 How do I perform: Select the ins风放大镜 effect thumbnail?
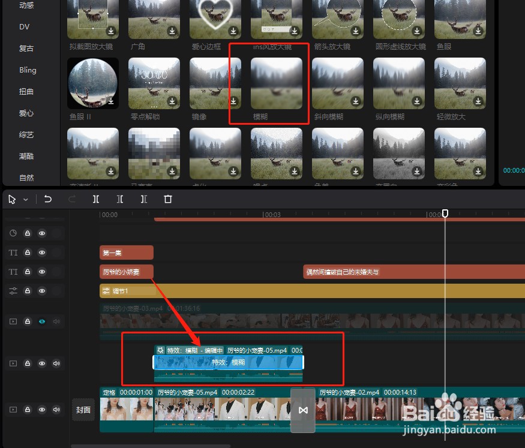pyautogui.click(x=276, y=19)
